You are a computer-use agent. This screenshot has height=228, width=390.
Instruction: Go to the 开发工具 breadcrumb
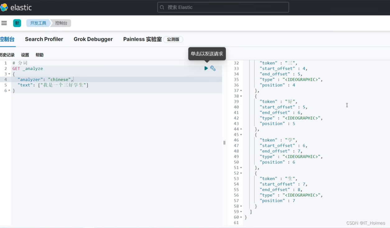38,23
